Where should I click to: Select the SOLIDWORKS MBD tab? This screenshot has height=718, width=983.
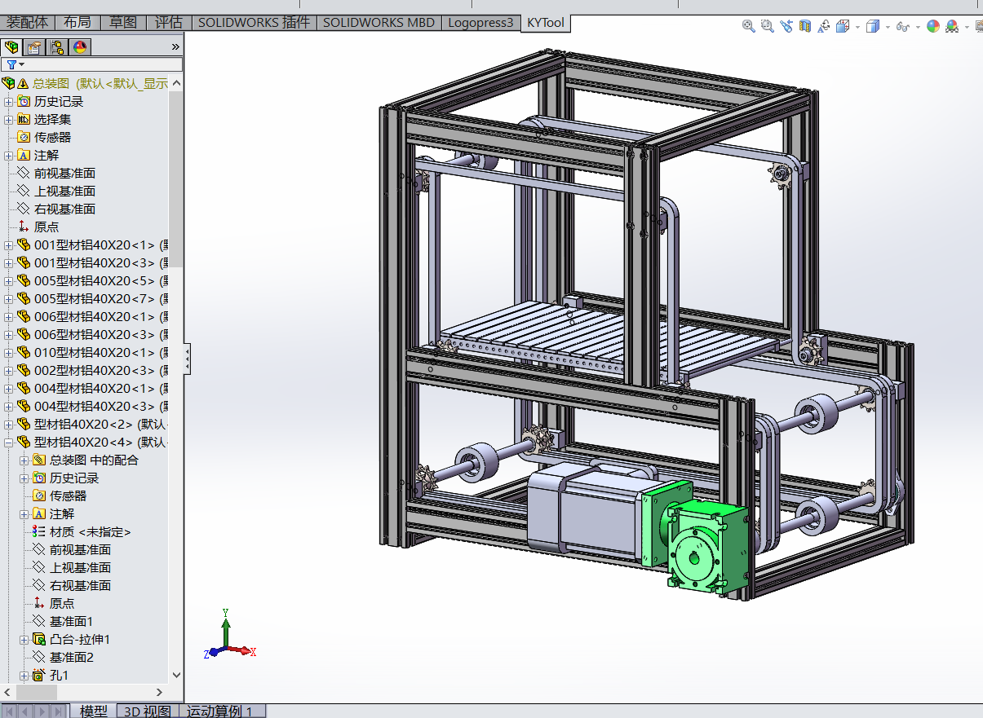tap(378, 23)
